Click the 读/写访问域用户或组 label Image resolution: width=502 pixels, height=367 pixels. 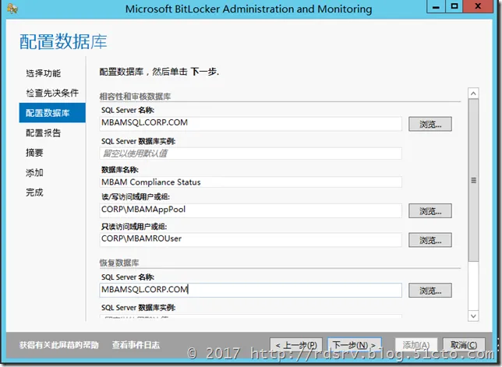(136, 197)
